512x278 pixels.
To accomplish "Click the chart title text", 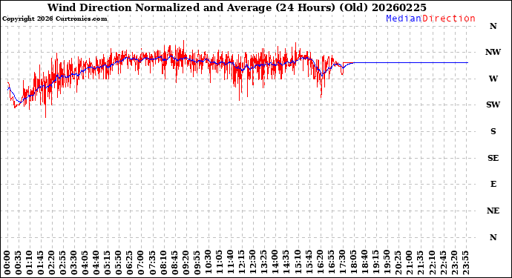I will click(237, 7).
